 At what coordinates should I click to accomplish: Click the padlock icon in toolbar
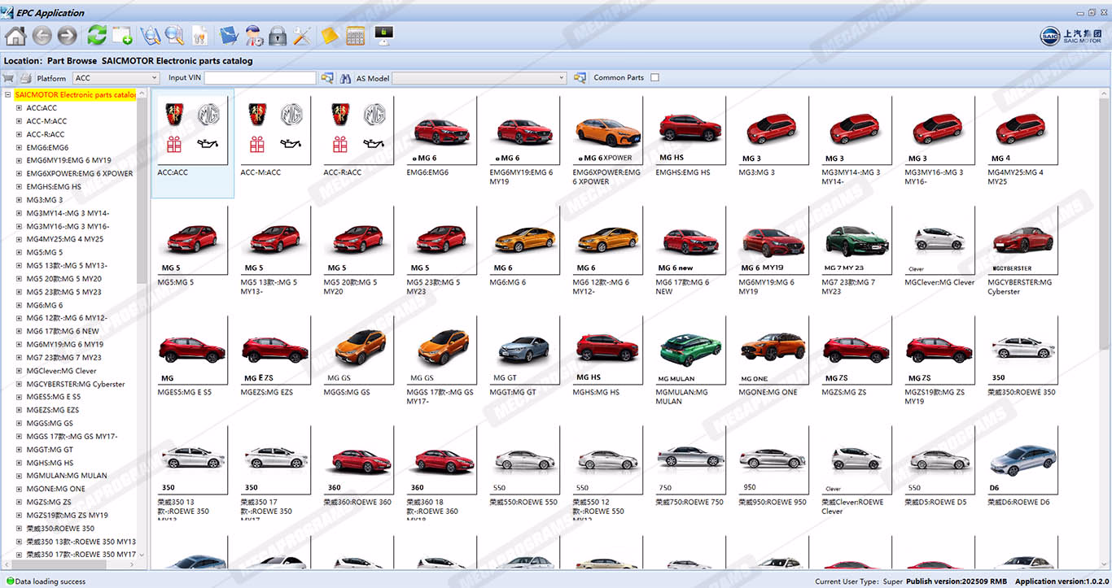click(x=278, y=36)
